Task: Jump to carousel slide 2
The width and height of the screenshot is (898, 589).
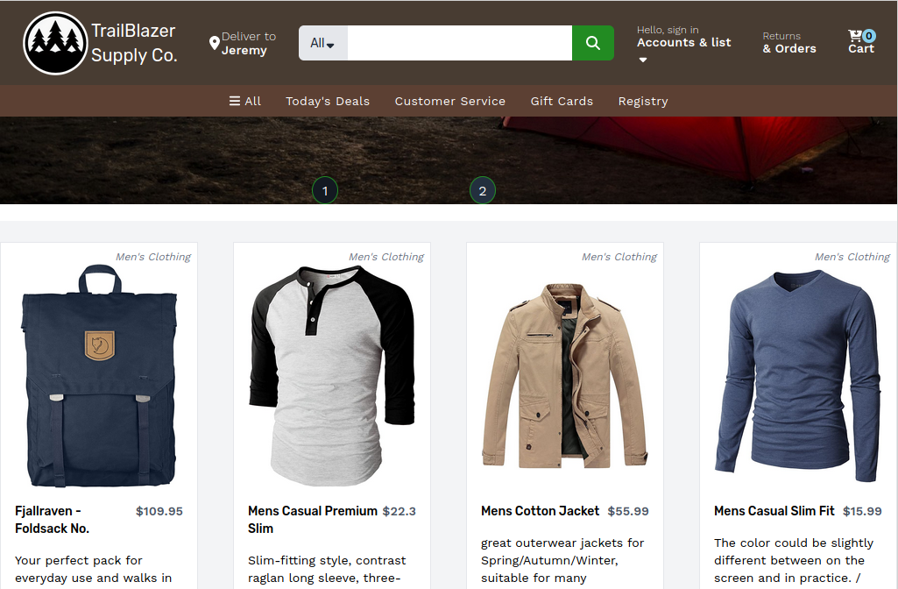Action: pyautogui.click(x=482, y=191)
